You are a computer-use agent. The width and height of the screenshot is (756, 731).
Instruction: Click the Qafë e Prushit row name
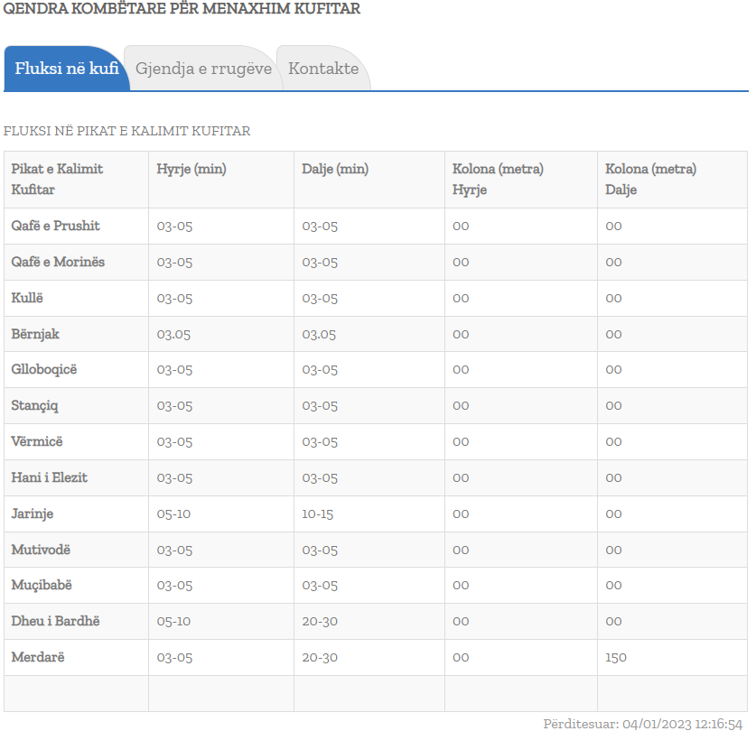tap(55, 226)
